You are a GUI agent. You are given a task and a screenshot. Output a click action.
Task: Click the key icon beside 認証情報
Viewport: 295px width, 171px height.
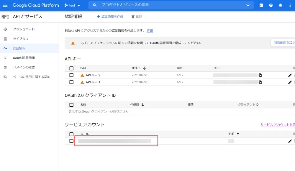coord(5,48)
